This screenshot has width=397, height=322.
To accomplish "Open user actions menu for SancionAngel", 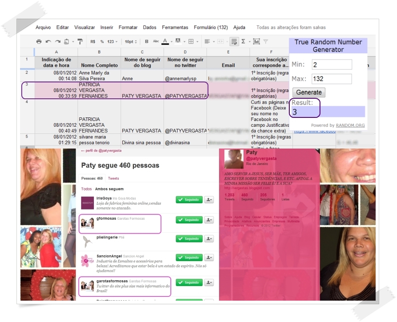I will point(209,258).
